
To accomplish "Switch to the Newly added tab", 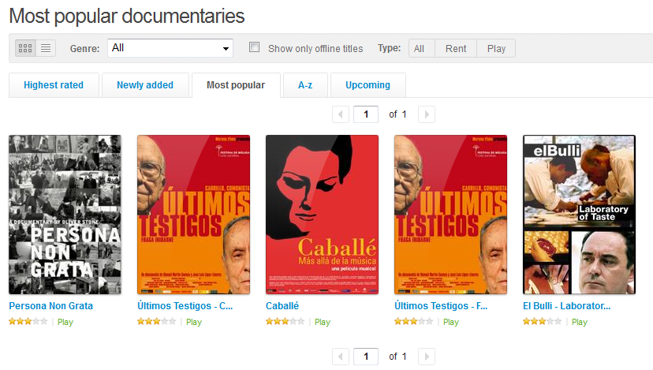I will coord(145,85).
